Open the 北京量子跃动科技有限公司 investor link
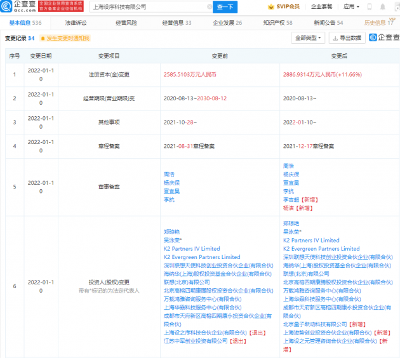This screenshot has height=358, width=400. pos(315,324)
